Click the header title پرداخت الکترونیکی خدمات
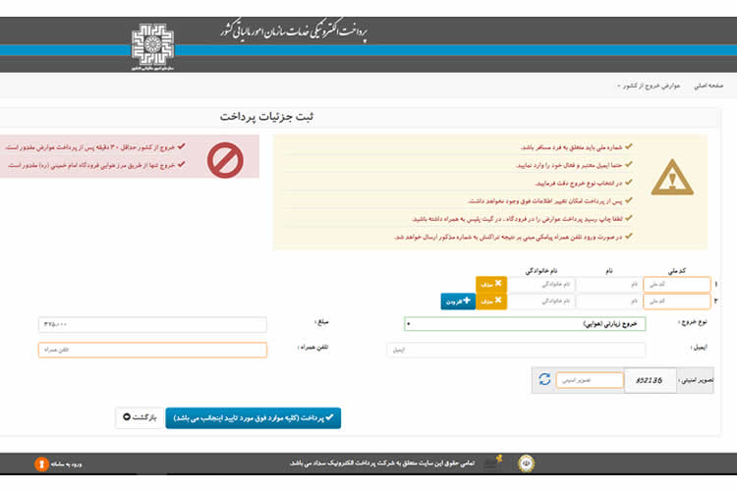Image resolution: width=737 pixels, height=491 pixels. [294, 32]
